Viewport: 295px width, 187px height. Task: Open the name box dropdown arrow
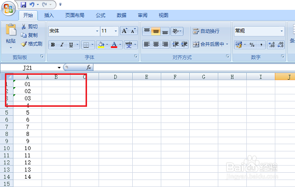[59, 67]
